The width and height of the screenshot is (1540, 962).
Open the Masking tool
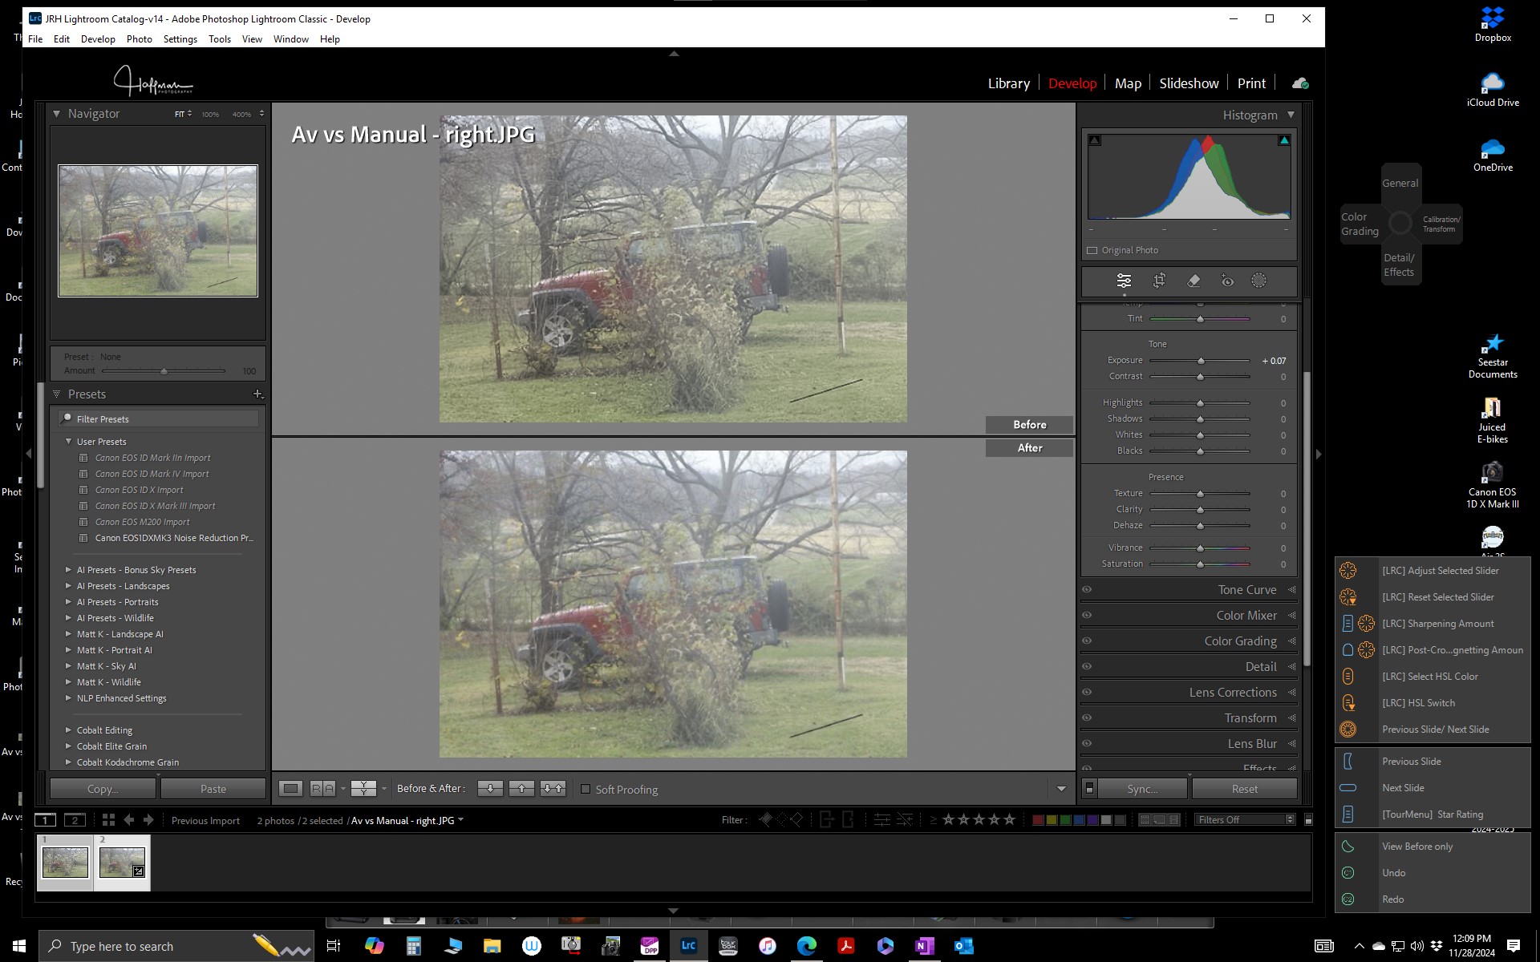tap(1258, 281)
